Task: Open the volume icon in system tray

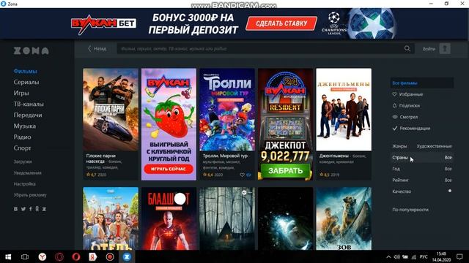Action: (x=397, y=256)
